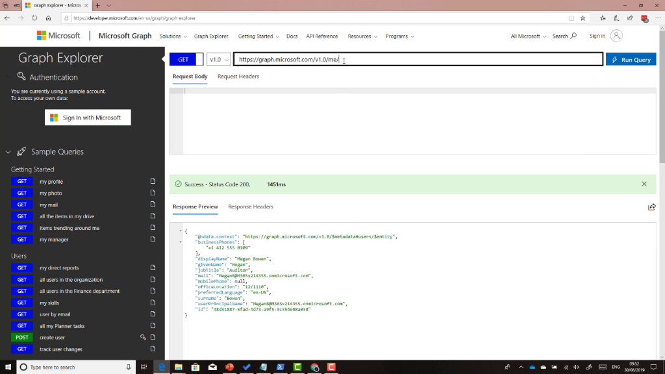Expand the Programs menu
665x374 pixels.
pyautogui.click(x=399, y=36)
